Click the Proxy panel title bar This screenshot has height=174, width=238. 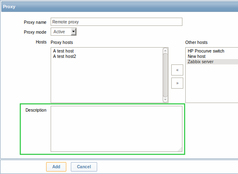coord(119,7)
